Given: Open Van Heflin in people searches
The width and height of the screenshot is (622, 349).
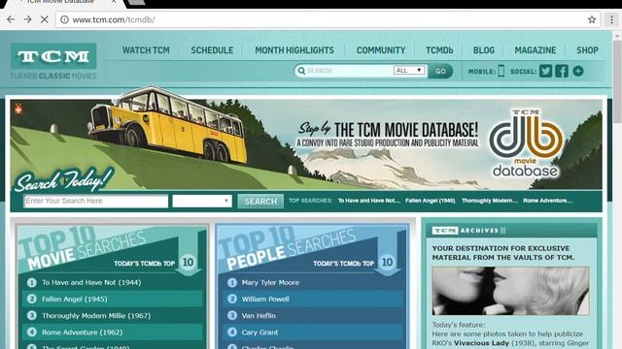Looking at the screenshot, I should click(259, 316).
